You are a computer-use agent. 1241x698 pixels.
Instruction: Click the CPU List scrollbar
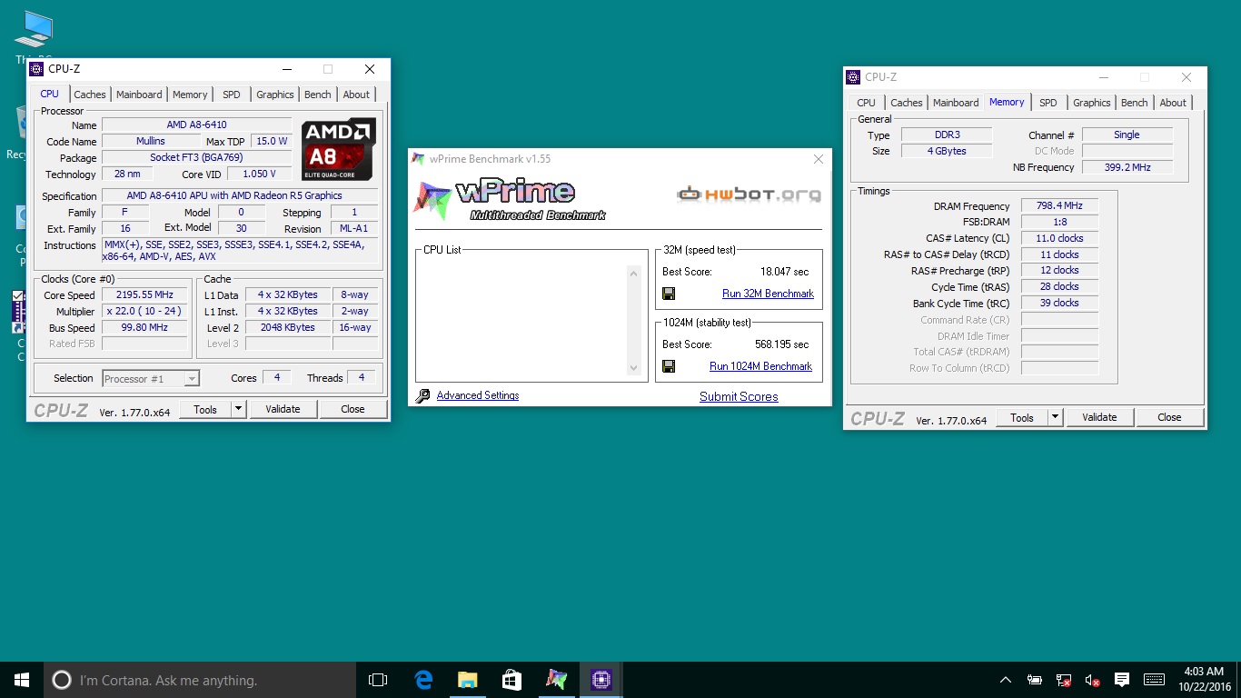634,320
